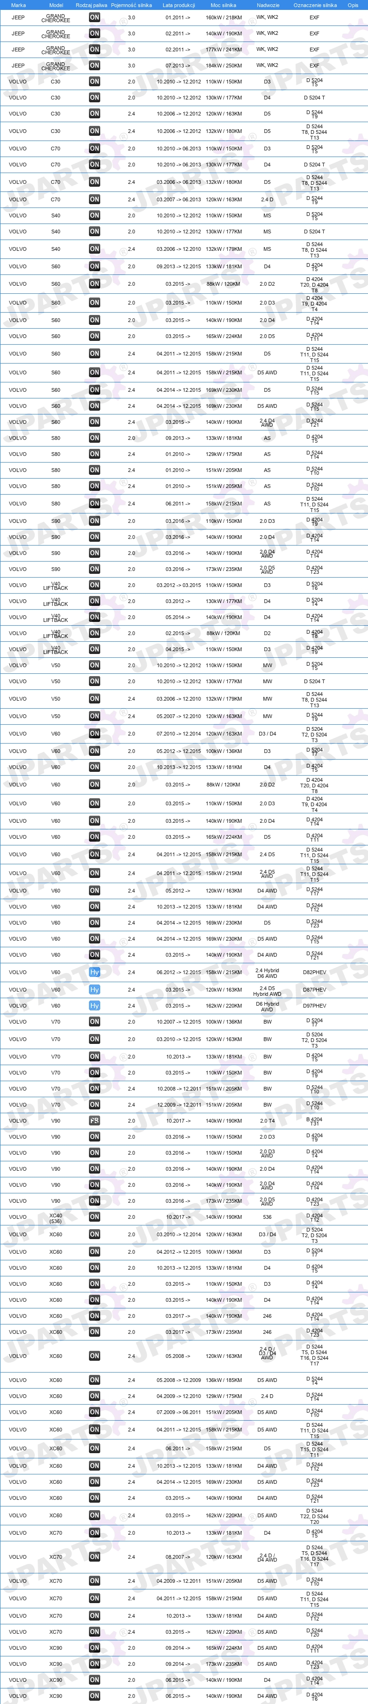Click the ON fuel icon in Jeep 177kW/241KM row

point(95,49)
